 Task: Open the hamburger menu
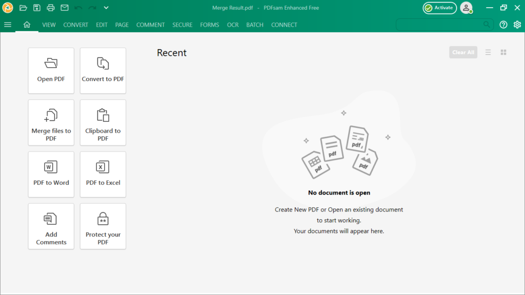point(8,25)
